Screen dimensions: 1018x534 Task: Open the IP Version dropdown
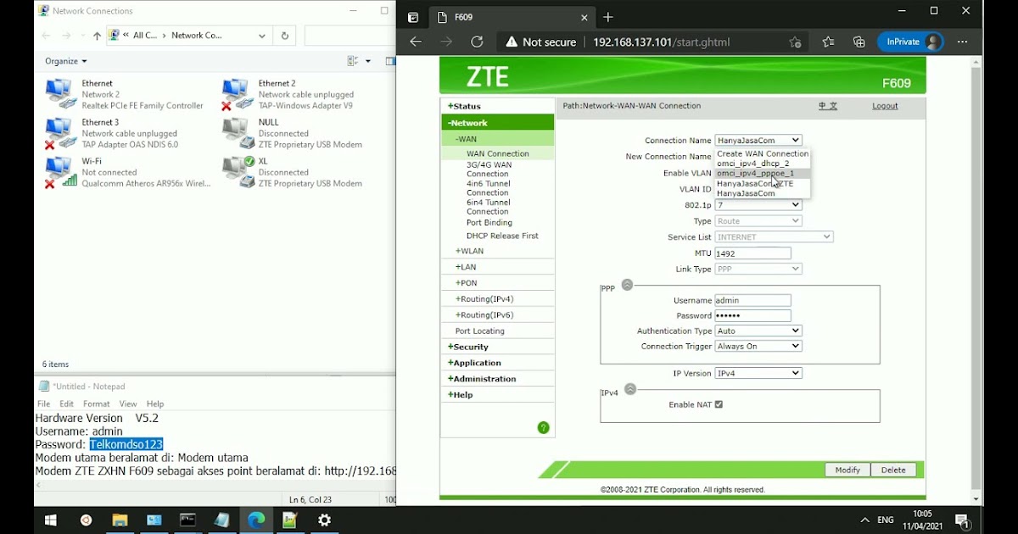click(x=758, y=373)
